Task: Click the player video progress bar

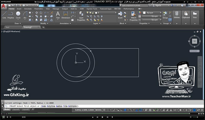Action: pyautogui.click(x=99, y=114)
